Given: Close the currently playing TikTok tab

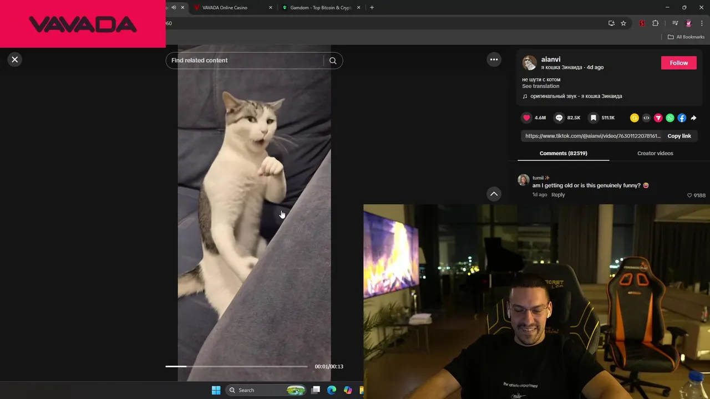Looking at the screenshot, I should [x=182, y=8].
